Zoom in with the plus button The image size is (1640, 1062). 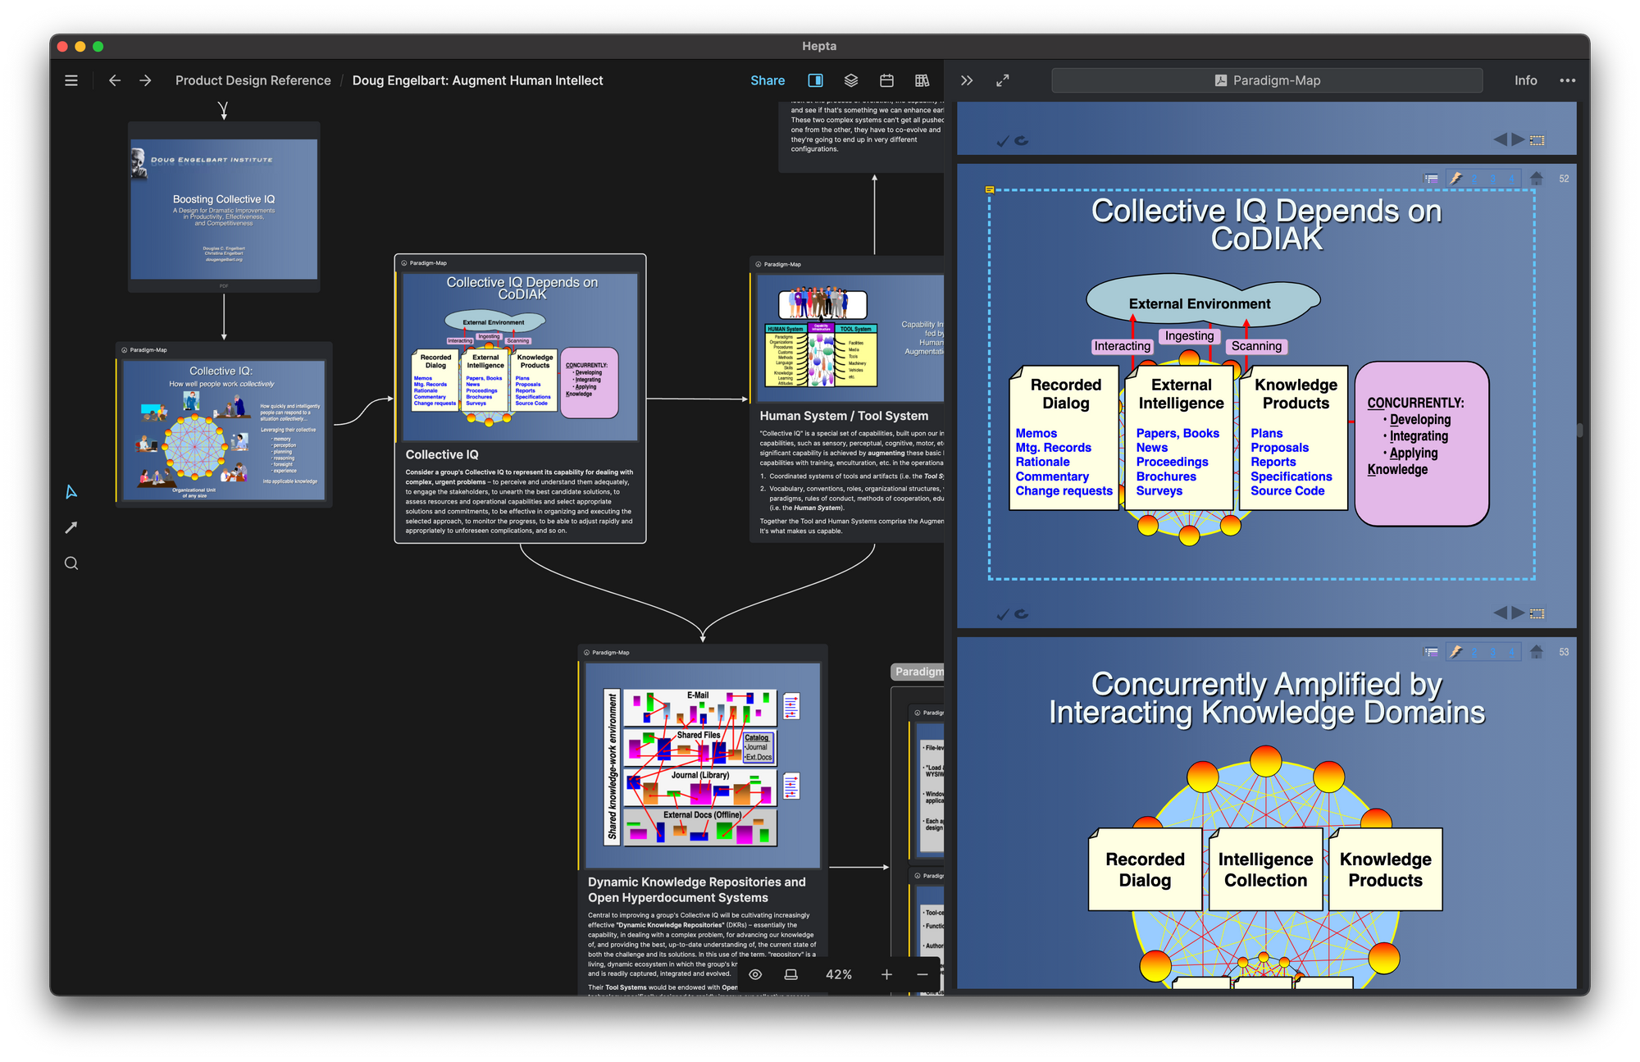[x=886, y=974]
